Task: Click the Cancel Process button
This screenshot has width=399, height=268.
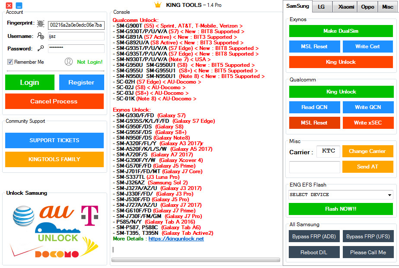Action: coord(54,101)
